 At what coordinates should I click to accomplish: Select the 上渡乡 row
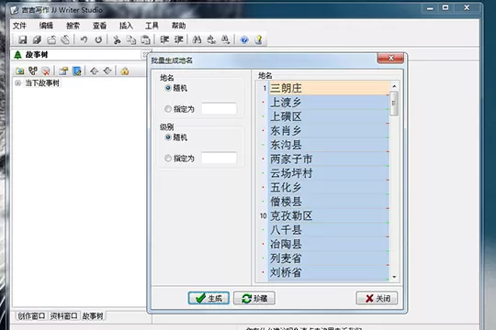click(329, 103)
